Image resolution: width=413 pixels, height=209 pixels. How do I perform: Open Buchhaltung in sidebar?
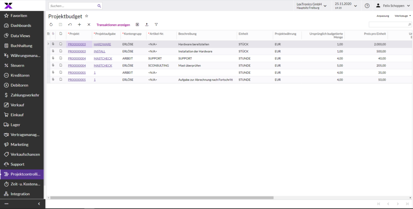22,46
